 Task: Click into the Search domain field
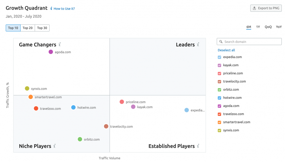coord(249,42)
